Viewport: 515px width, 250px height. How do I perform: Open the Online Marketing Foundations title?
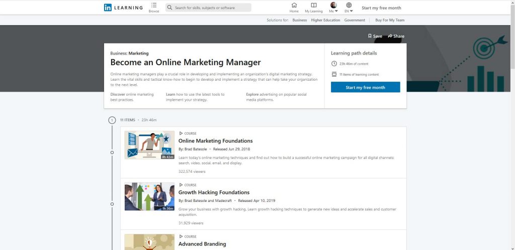coord(215,141)
